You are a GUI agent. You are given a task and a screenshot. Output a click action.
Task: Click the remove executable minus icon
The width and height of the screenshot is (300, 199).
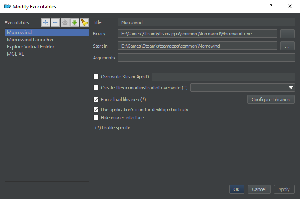55,22
